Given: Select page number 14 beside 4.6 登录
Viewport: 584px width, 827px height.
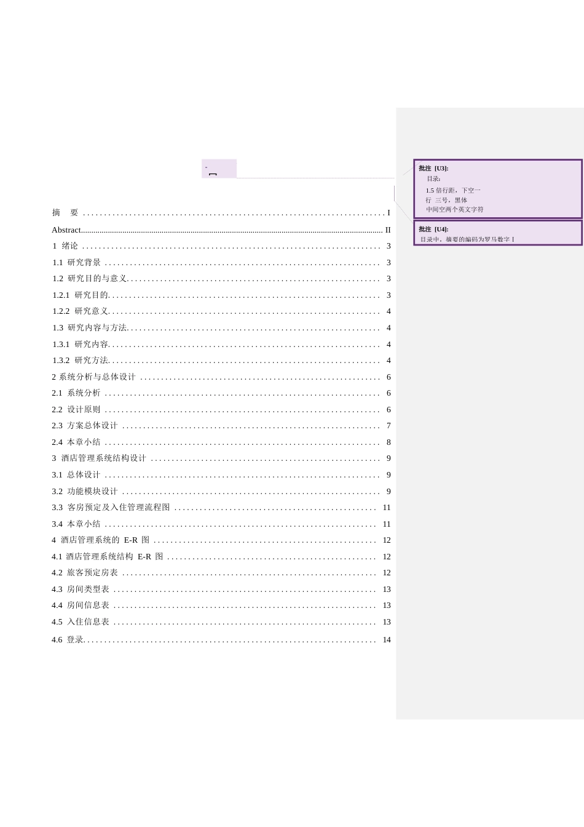Looking at the screenshot, I should [386, 639].
